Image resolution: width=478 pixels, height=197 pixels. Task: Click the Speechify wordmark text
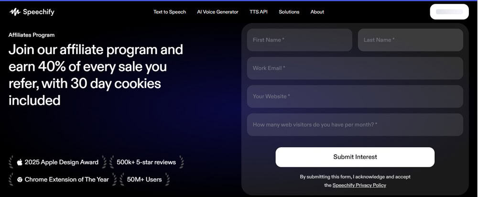[38, 12]
